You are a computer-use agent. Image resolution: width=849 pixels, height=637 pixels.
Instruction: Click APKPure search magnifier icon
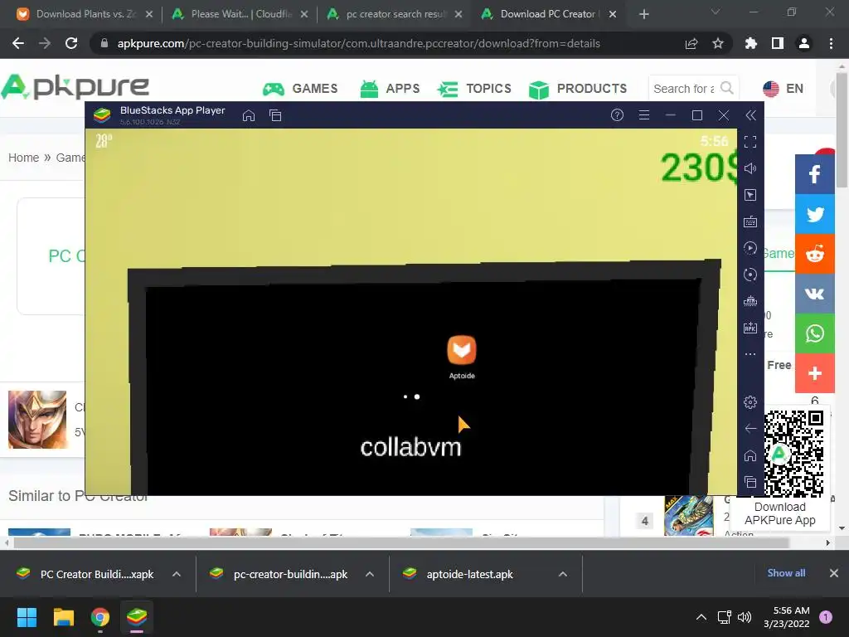(727, 88)
